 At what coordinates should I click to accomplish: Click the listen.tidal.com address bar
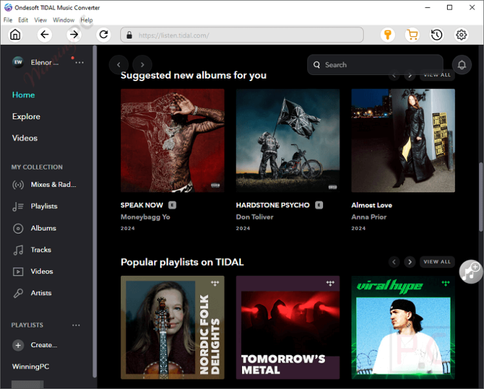tap(241, 35)
